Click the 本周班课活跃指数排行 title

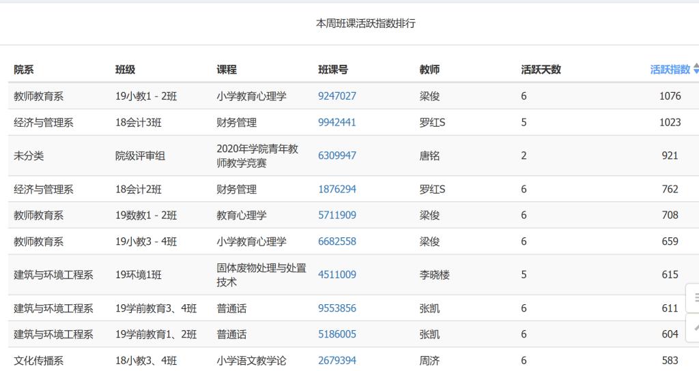pyautogui.click(x=365, y=23)
